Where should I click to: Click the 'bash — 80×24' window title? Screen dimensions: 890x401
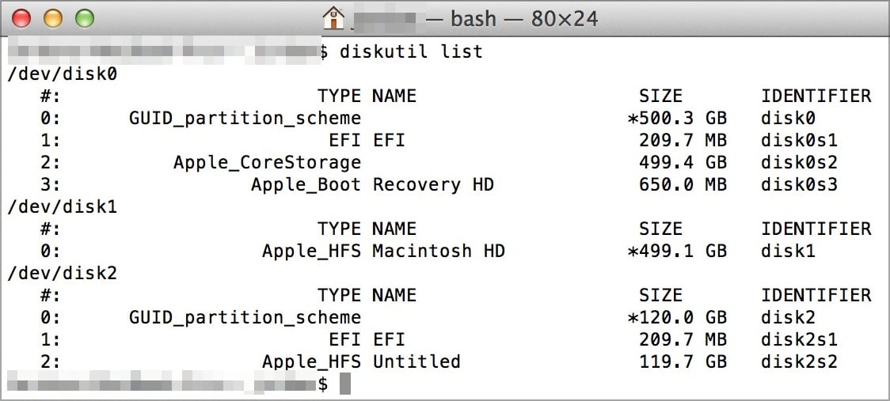(x=523, y=17)
